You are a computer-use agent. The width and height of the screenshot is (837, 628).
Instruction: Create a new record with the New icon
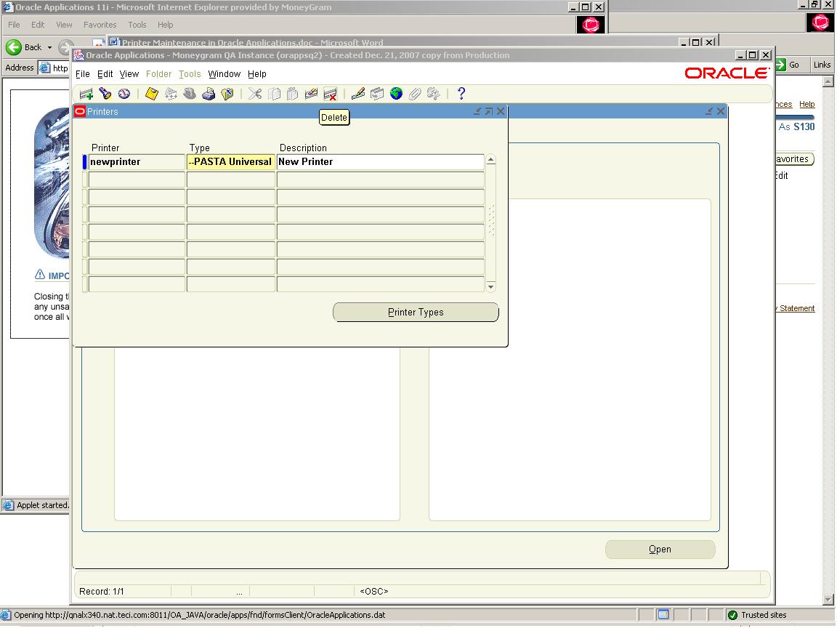[x=87, y=94]
